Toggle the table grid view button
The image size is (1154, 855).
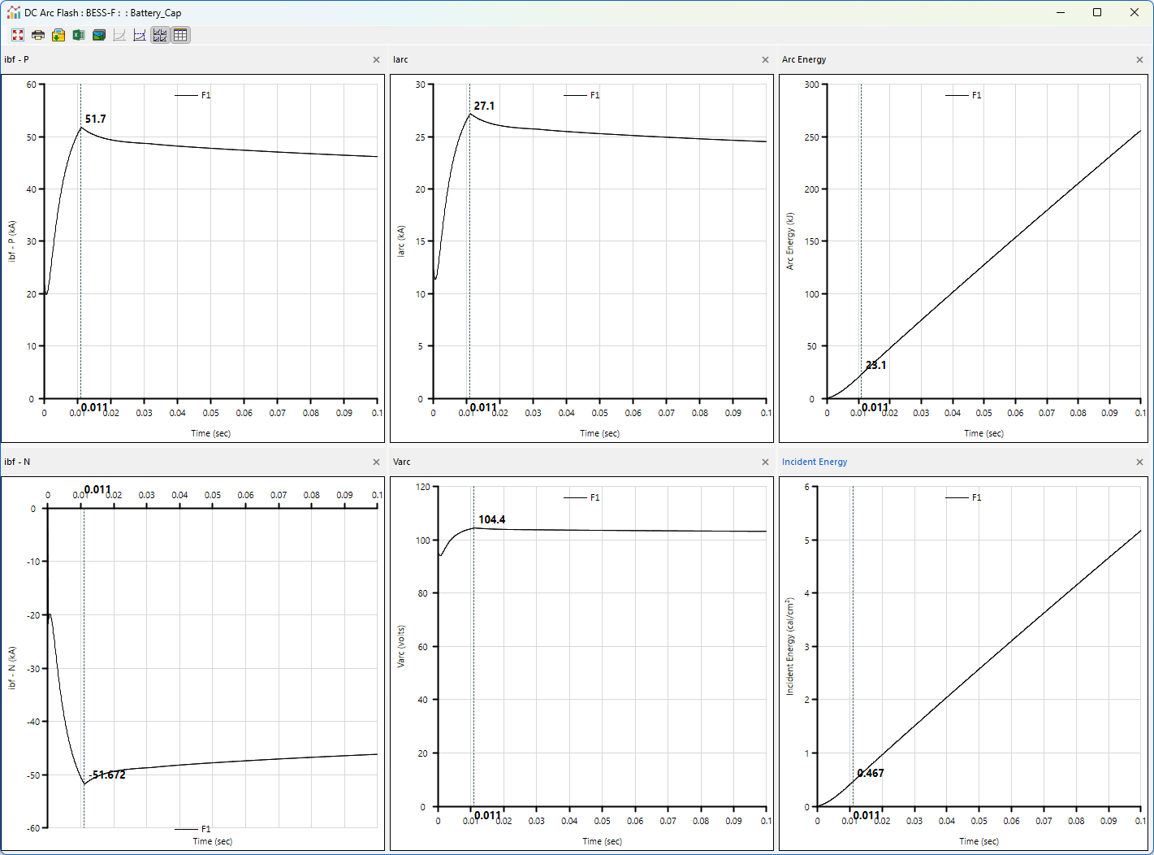click(x=180, y=35)
